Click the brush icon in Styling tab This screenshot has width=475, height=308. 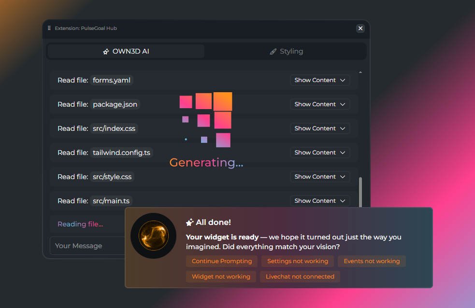(x=273, y=52)
